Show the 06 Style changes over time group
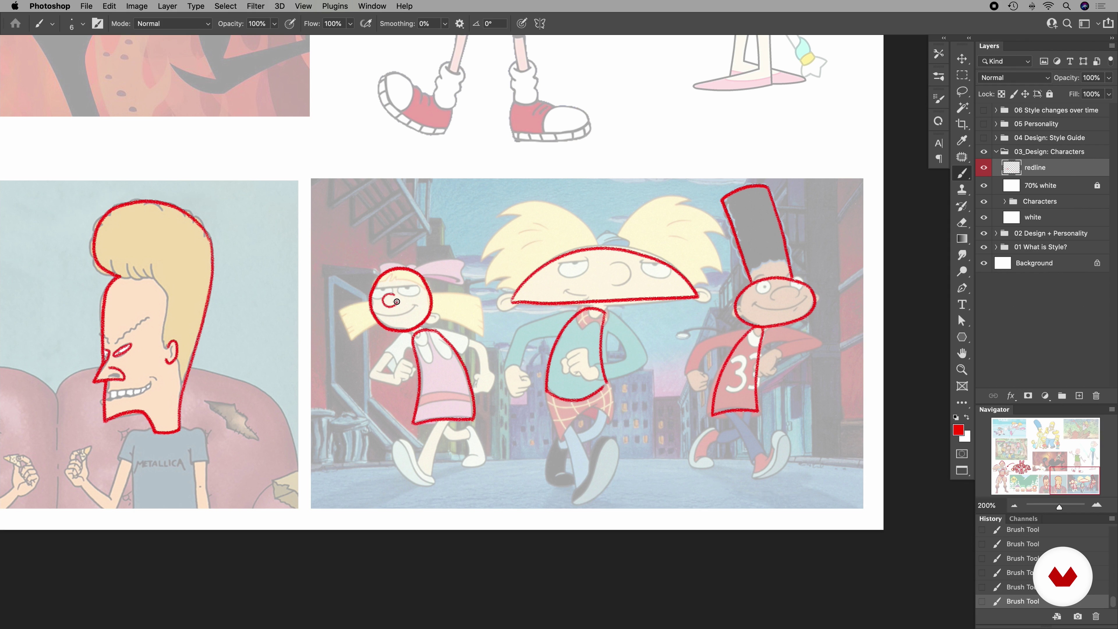 [x=984, y=110]
